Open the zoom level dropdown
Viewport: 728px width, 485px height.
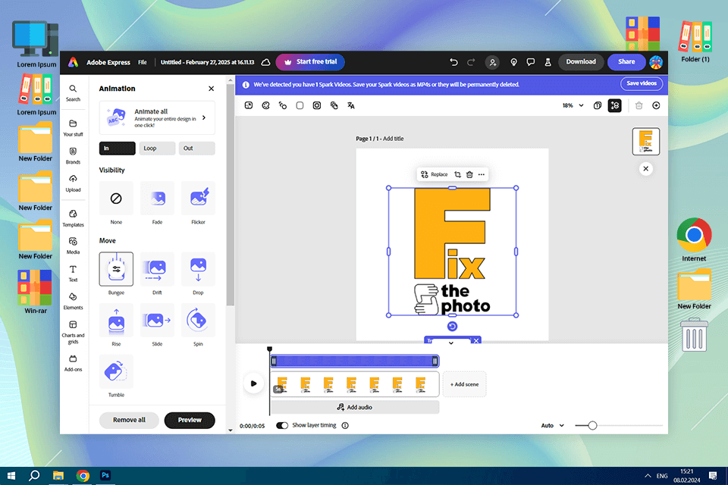pos(573,106)
